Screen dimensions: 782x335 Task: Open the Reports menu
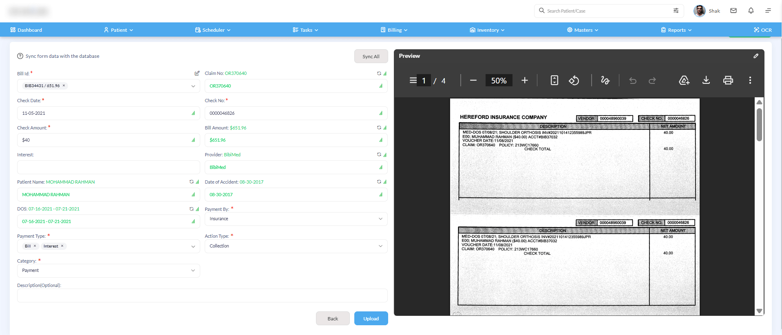click(x=676, y=30)
